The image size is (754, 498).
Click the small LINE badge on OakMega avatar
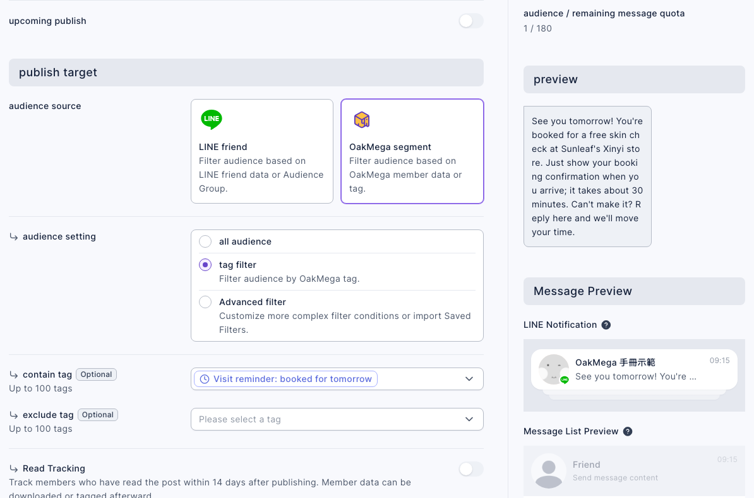point(565,380)
